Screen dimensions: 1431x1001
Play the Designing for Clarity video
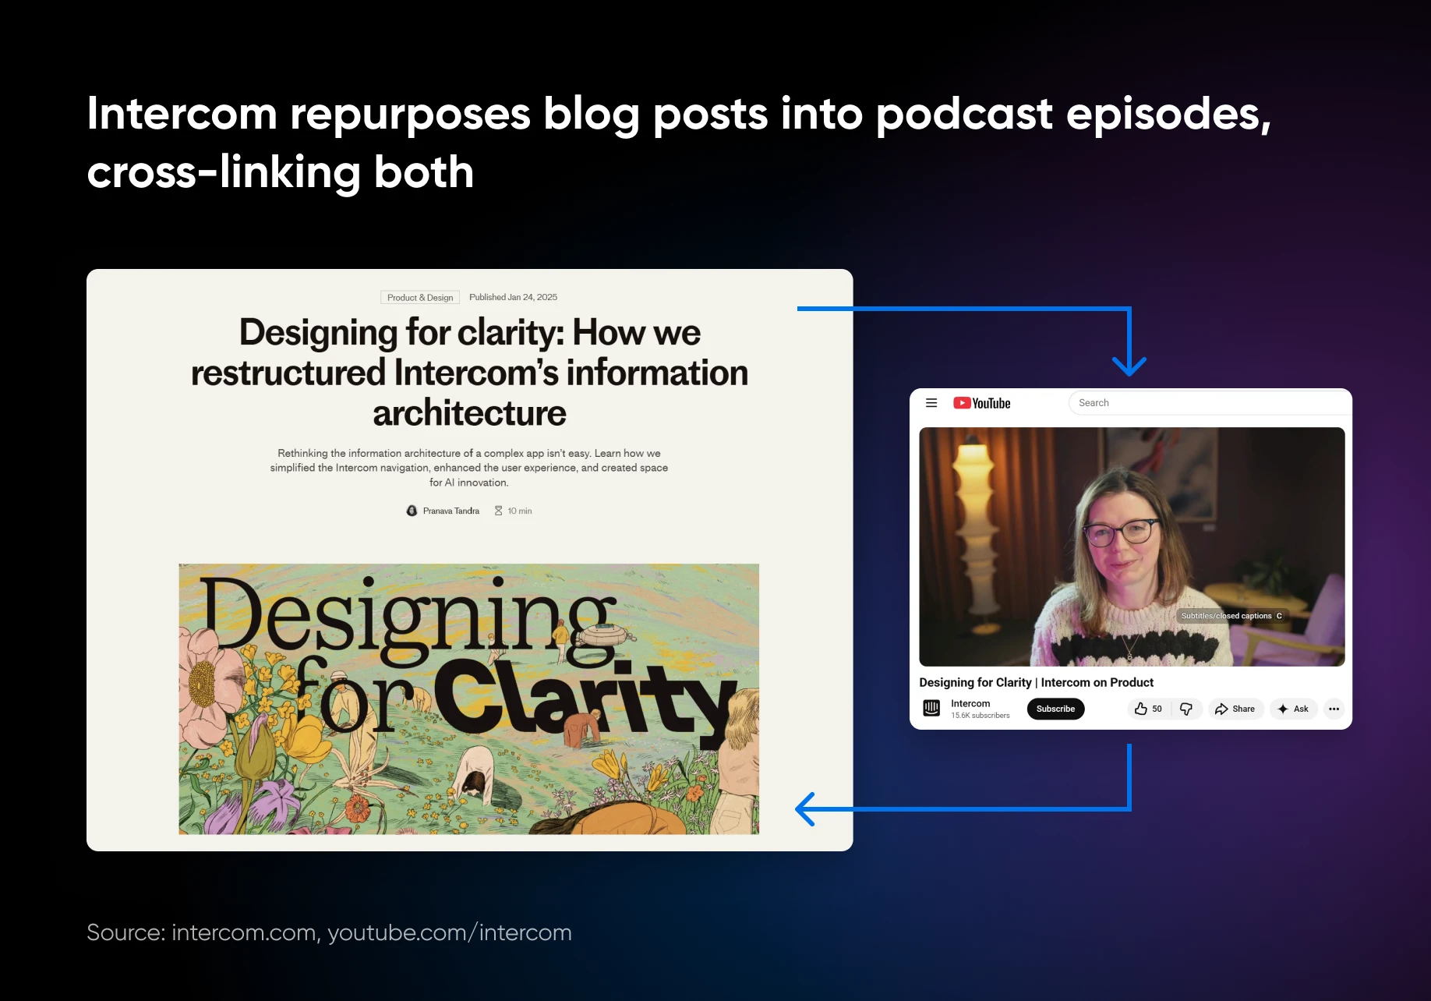click(1132, 546)
